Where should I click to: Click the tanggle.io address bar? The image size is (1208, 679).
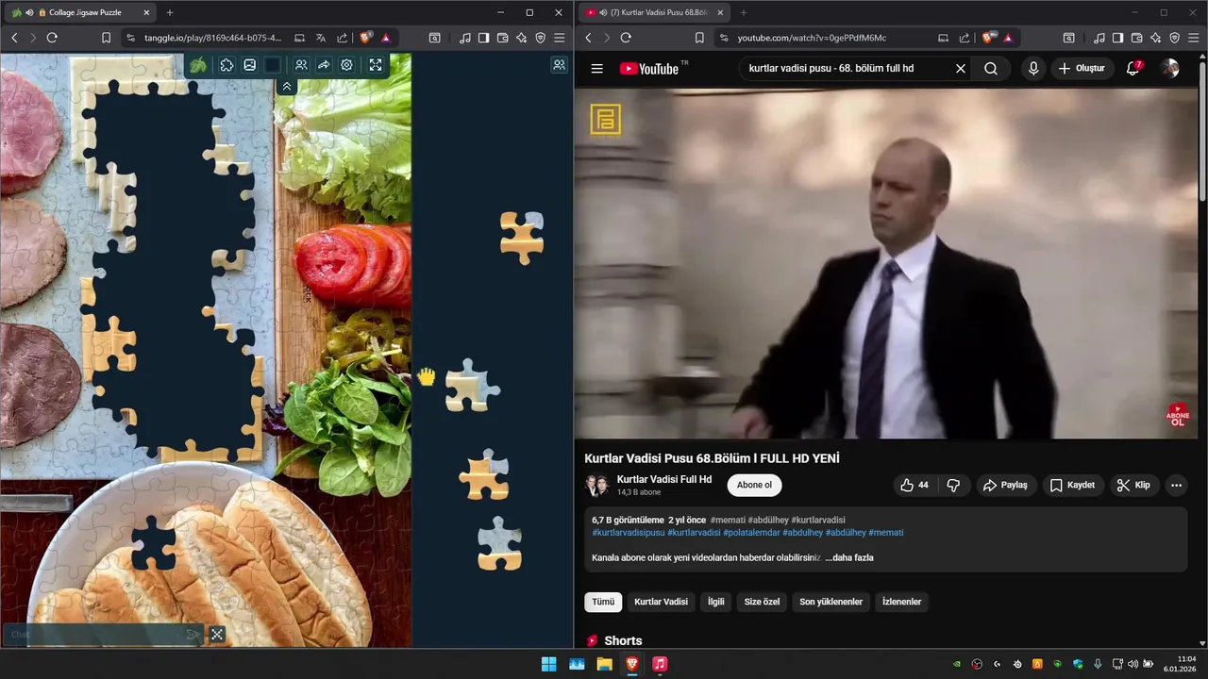coord(212,38)
